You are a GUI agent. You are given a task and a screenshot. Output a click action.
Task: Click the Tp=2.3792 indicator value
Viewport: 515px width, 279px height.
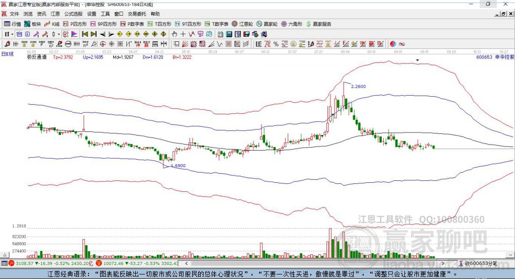[63, 57]
